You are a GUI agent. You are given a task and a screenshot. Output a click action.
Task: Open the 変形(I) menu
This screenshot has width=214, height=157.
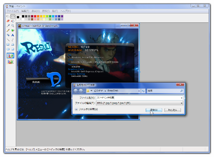click(x=46, y=11)
